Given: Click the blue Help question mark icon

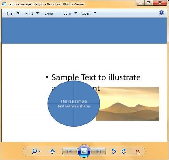Looking at the screenshot, I should click(161, 13).
